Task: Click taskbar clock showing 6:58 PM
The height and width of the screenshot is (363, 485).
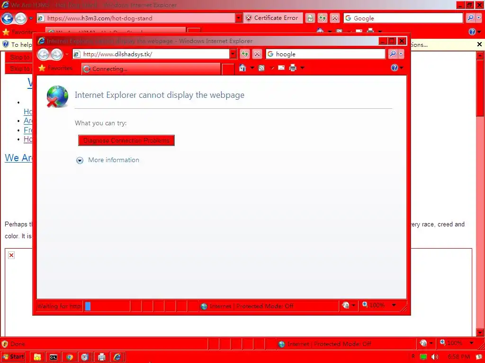Action: (x=458, y=357)
